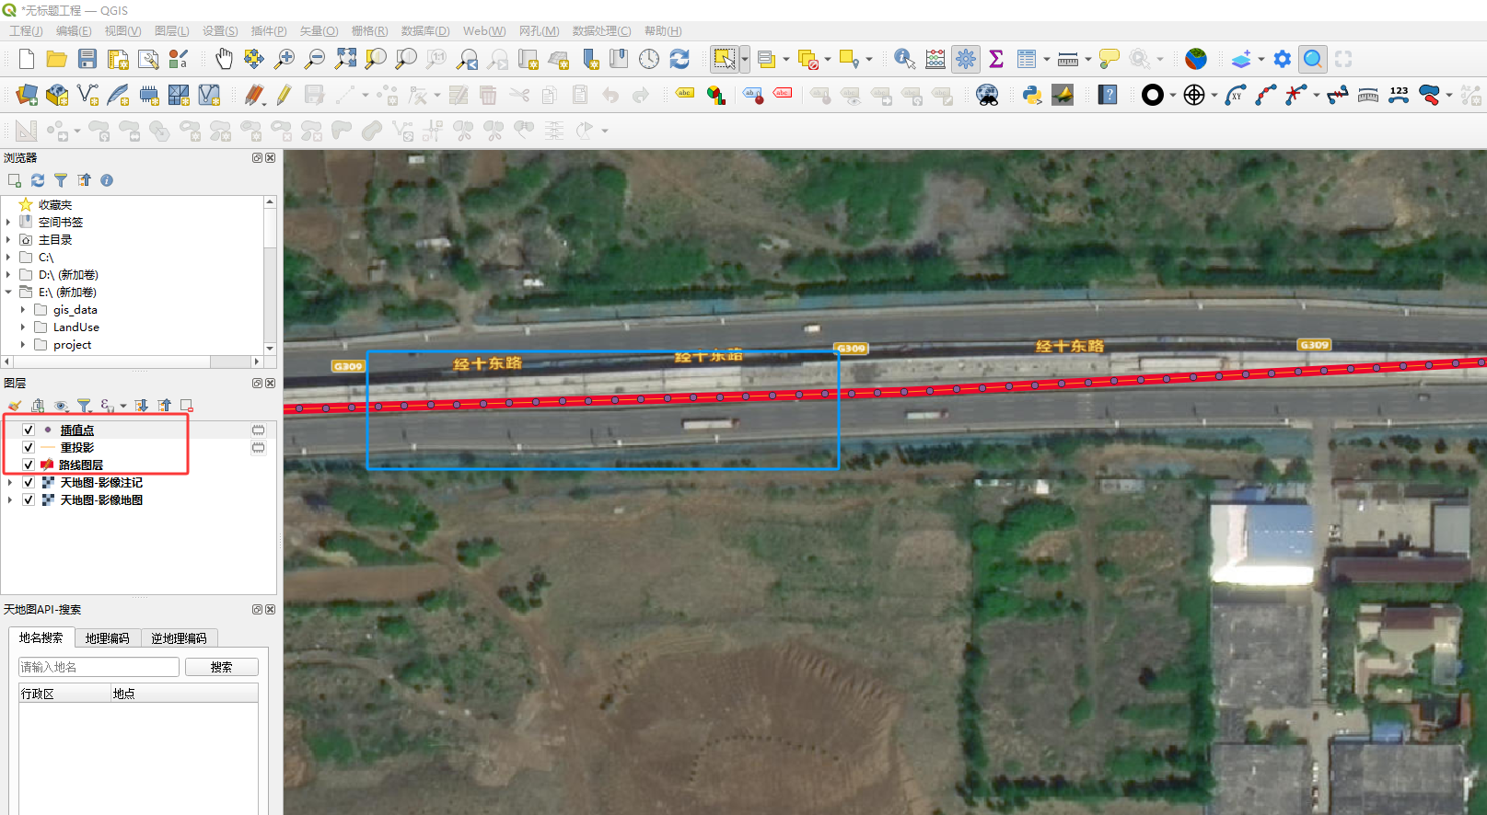Open the 数据处理(C) menu
The height and width of the screenshot is (815, 1487).
[x=601, y=30]
